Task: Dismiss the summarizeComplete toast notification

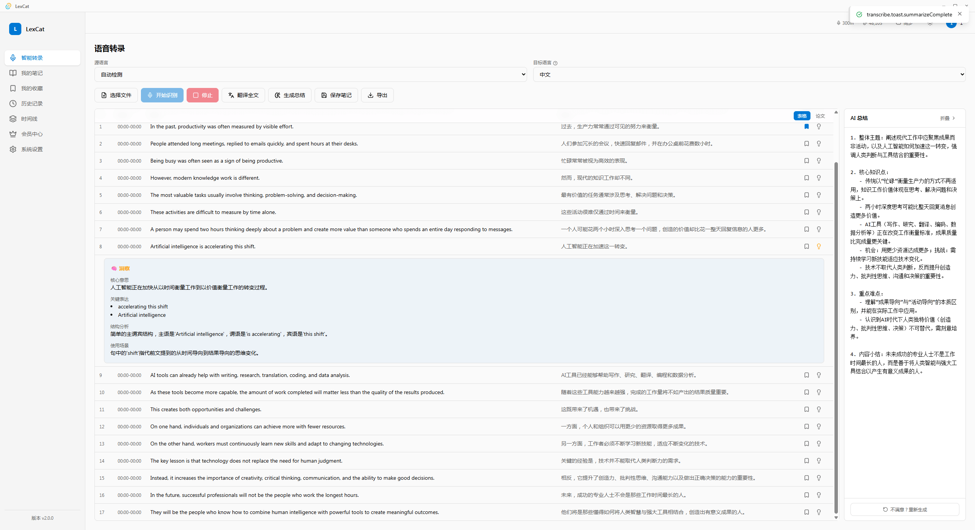Action: [x=960, y=14]
